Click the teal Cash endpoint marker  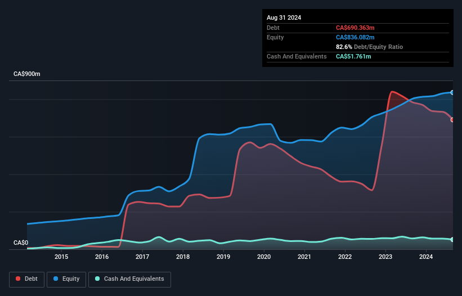(x=452, y=240)
